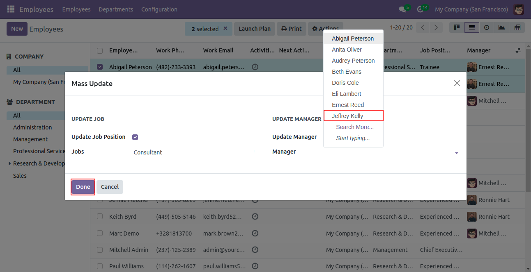This screenshot has width=531, height=272.
Task: Close the Mass Update dialog
Action: click(457, 83)
